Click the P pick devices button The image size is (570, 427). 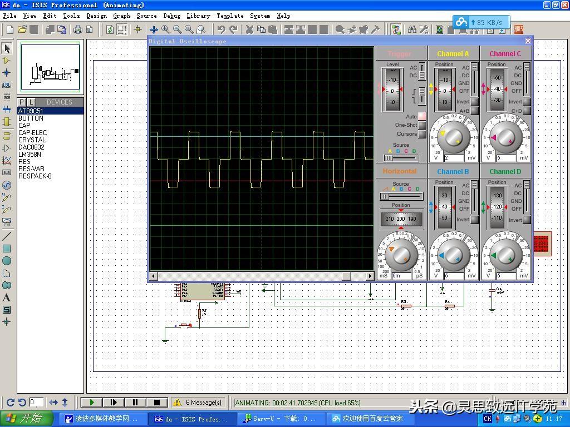[22, 102]
